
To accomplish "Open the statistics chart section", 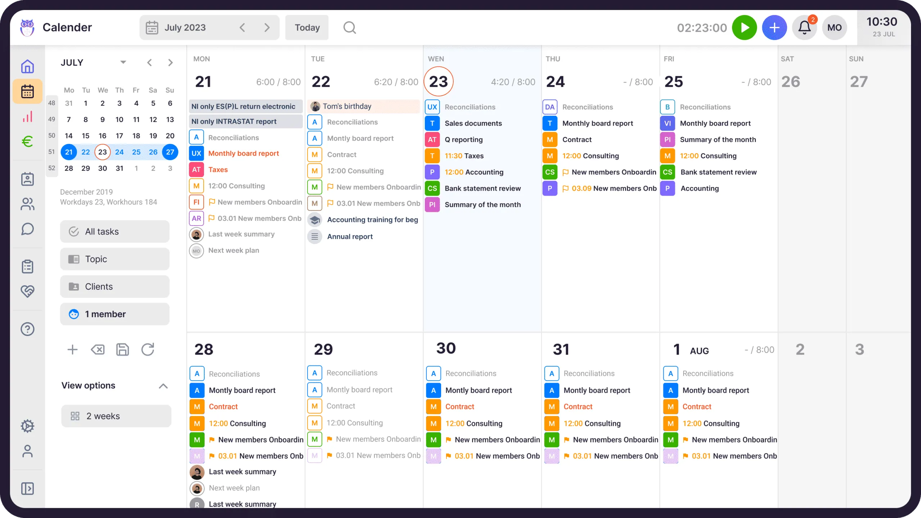I will (x=27, y=117).
